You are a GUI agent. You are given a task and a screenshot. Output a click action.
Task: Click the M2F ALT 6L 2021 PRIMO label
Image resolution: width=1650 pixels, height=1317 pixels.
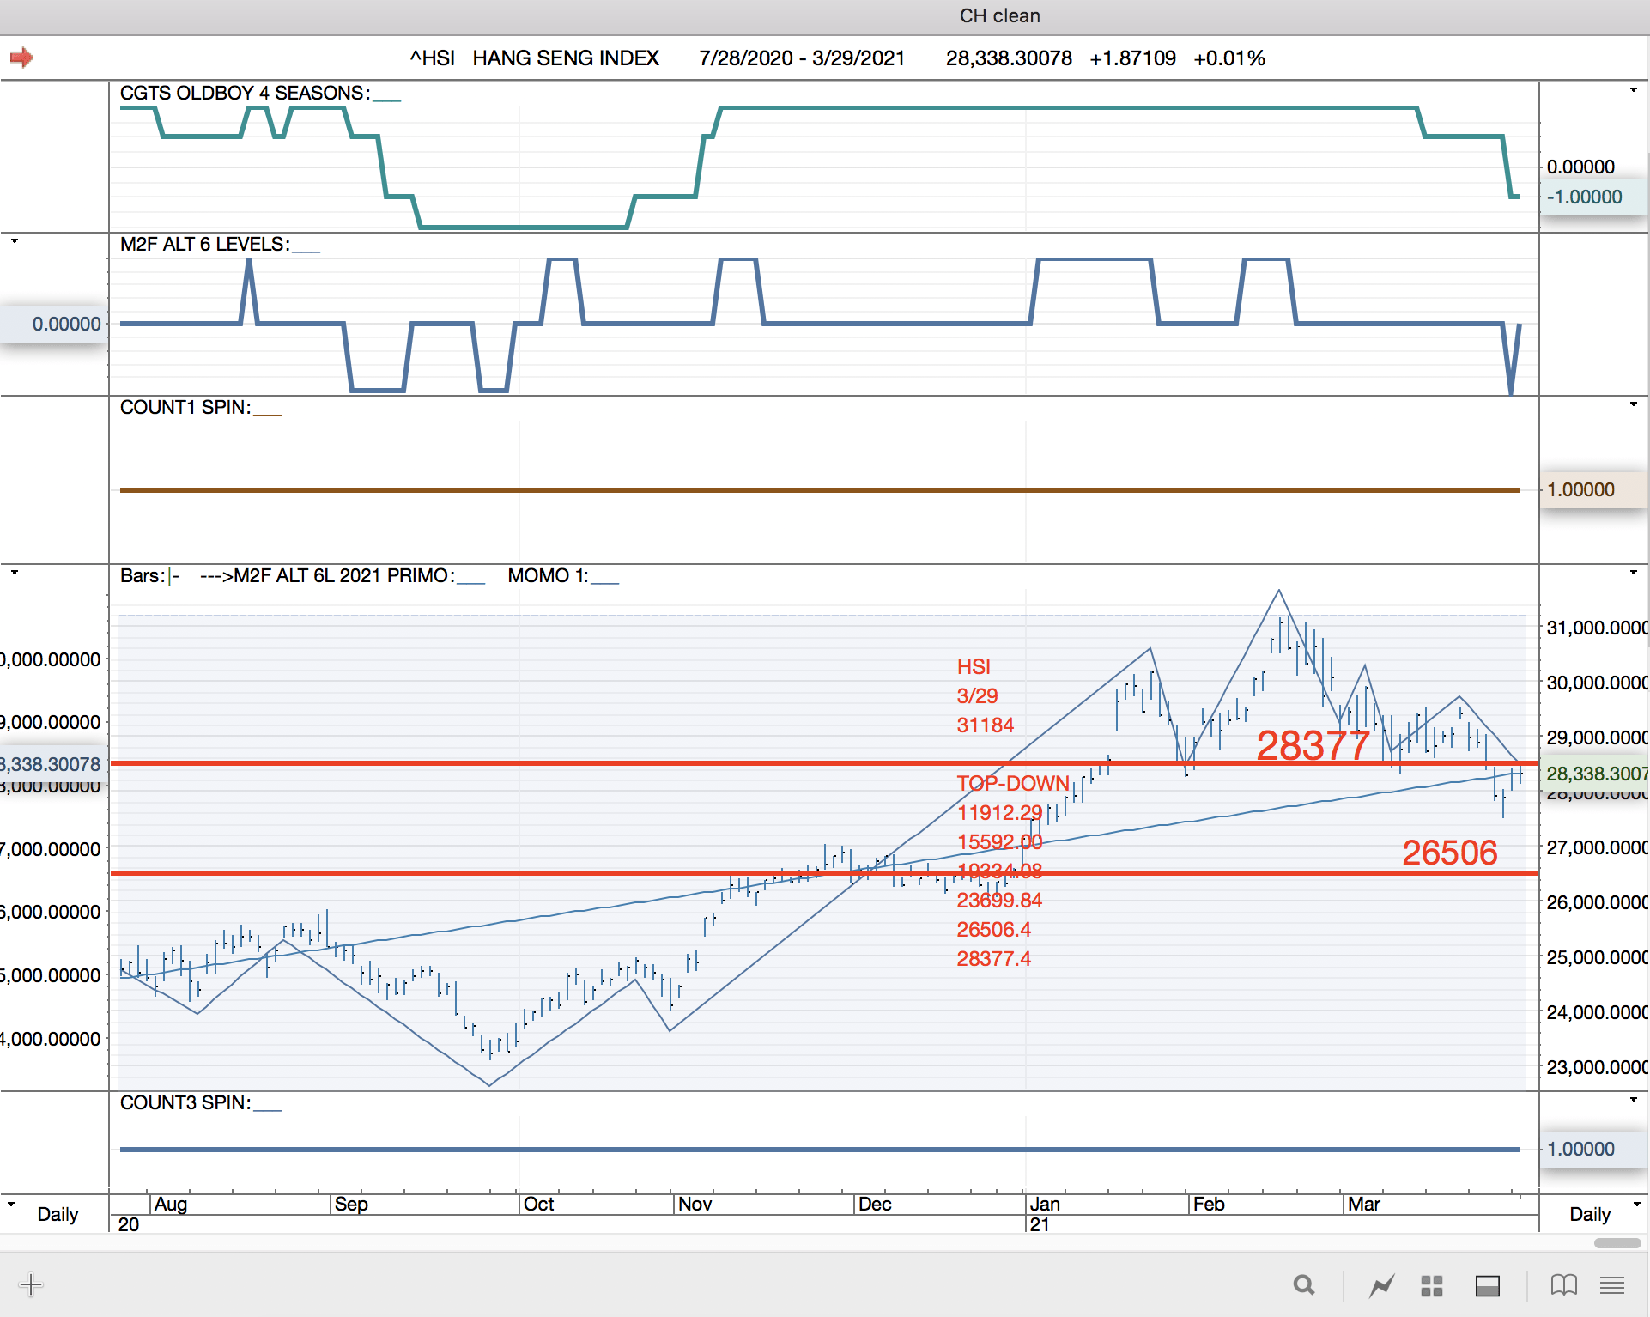(x=343, y=575)
